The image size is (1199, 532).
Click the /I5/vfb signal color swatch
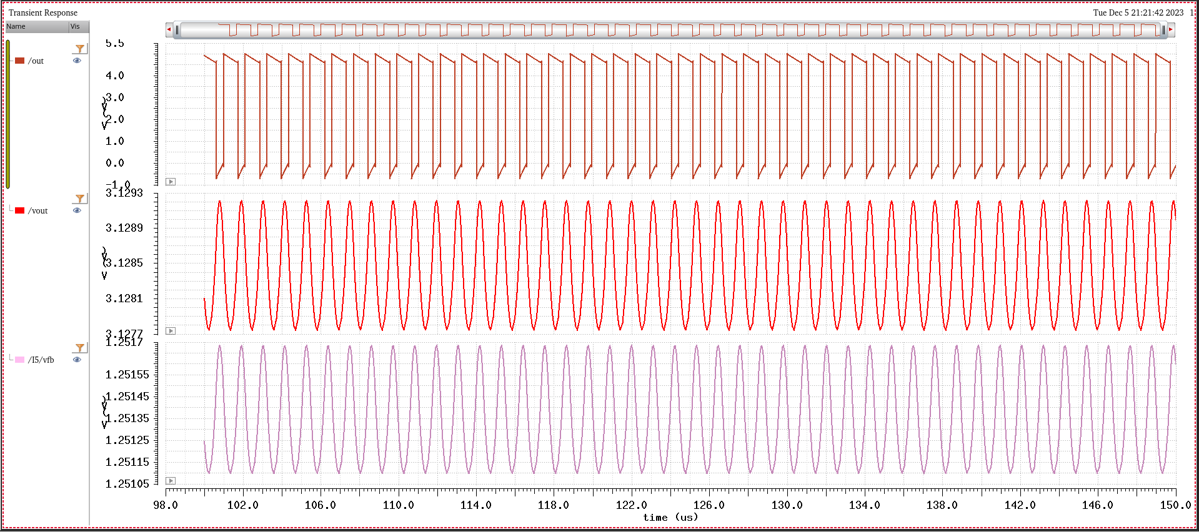tap(19, 360)
